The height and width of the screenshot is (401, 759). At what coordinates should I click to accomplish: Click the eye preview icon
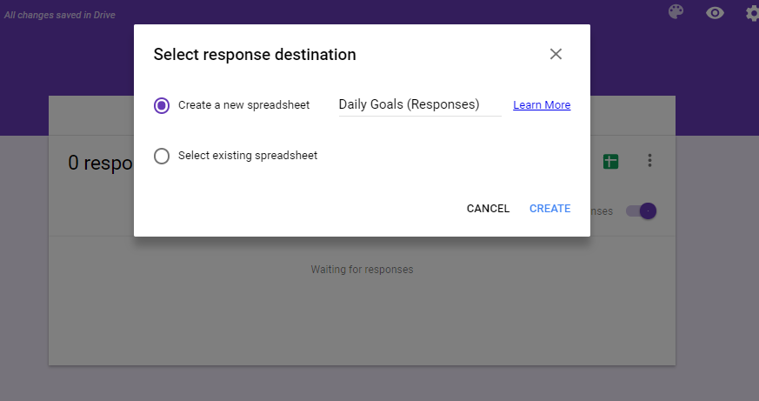tap(715, 13)
